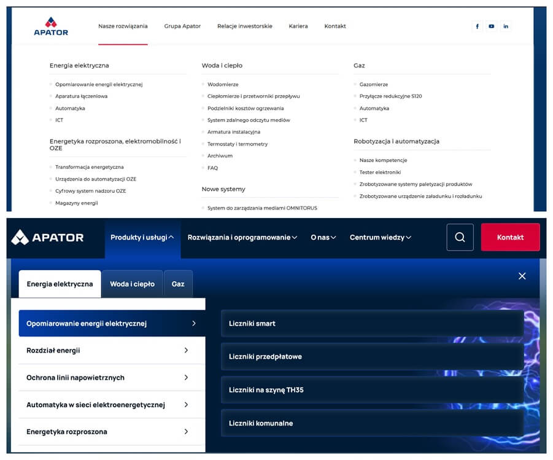
Task: Open Automatyka under Energia elektryczna
Action: pyautogui.click(x=70, y=108)
